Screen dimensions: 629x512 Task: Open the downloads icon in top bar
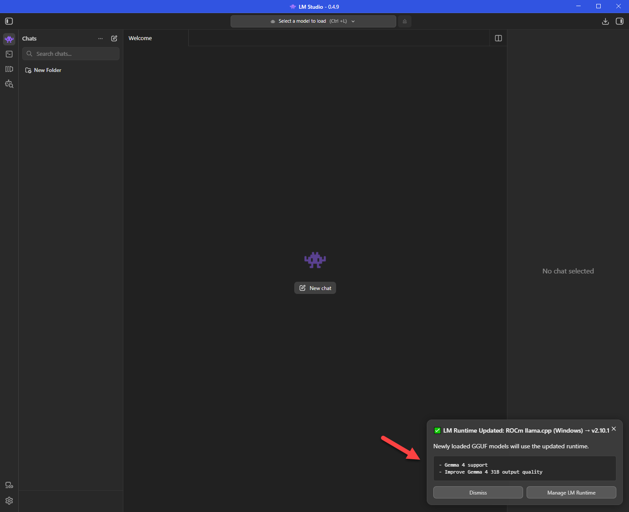pyautogui.click(x=605, y=21)
